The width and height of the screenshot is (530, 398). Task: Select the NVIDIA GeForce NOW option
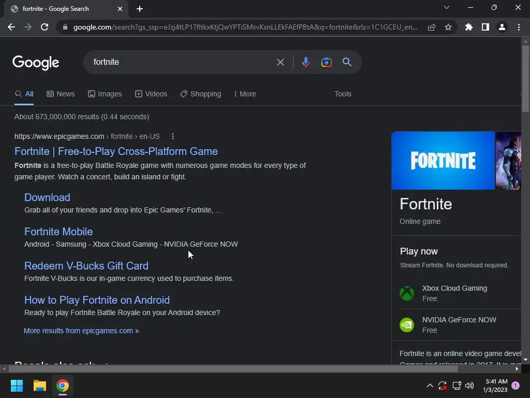[460, 325]
